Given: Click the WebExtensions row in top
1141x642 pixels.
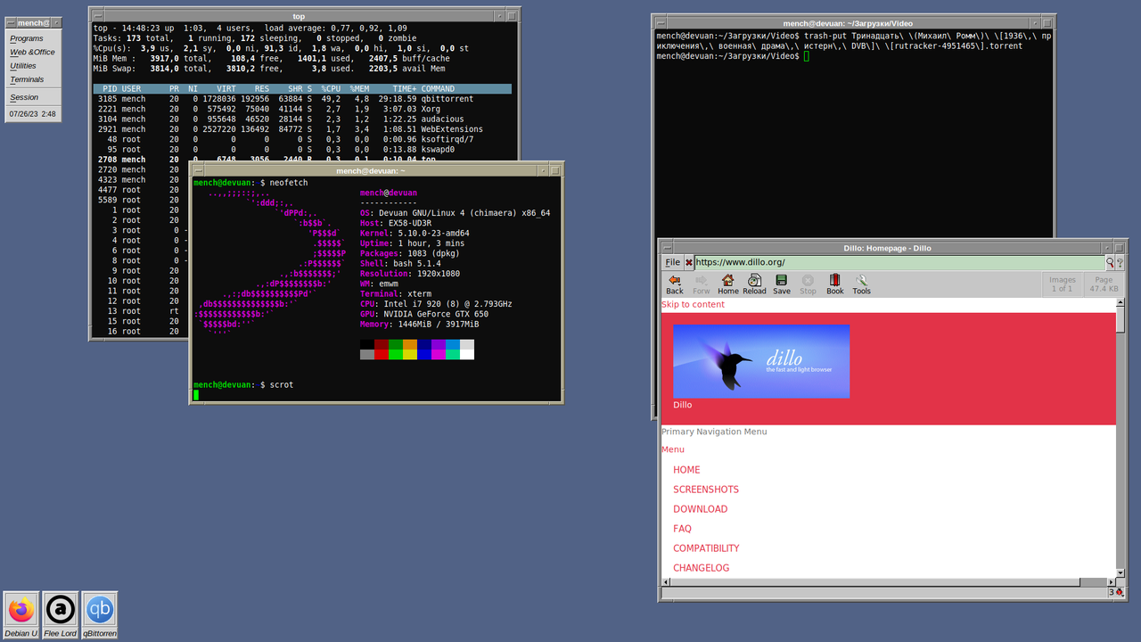Looking at the screenshot, I should pyautogui.click(x=302, y=129).
